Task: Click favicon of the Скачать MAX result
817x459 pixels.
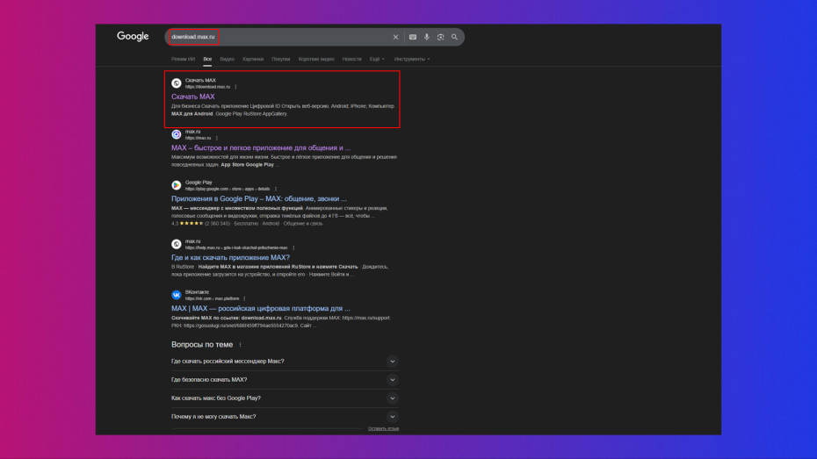Action: click(x=177, y=83)
